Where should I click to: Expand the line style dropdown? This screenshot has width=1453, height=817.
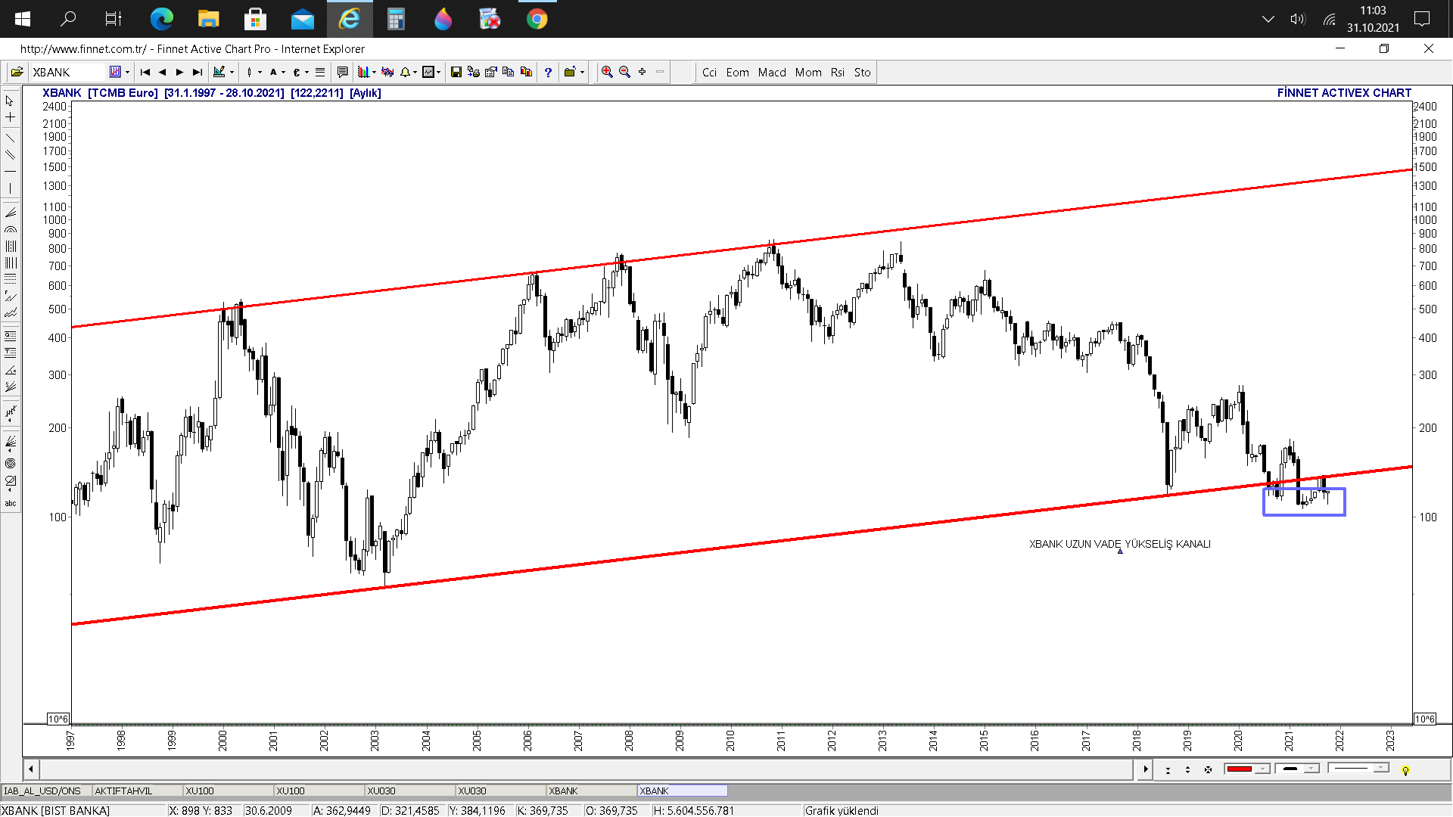pyautogui.click(x=1380, y=769)
